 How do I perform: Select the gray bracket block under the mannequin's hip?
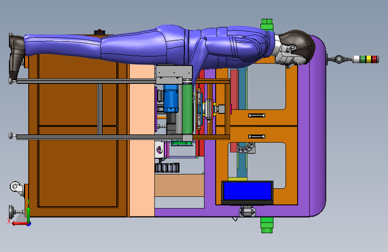pos(174,74)
